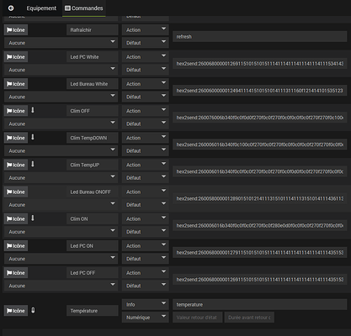Click the Valeur retour d'état field
351x336 pixels.
198,318
